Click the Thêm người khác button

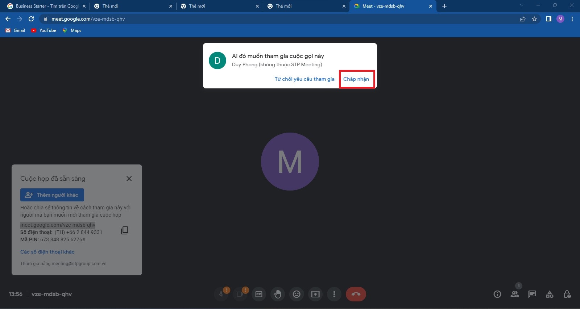(x=52, y=195)
